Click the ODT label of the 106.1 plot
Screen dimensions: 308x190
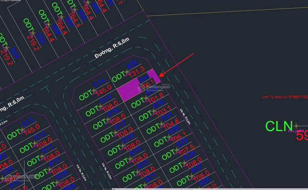coord(161,142)
